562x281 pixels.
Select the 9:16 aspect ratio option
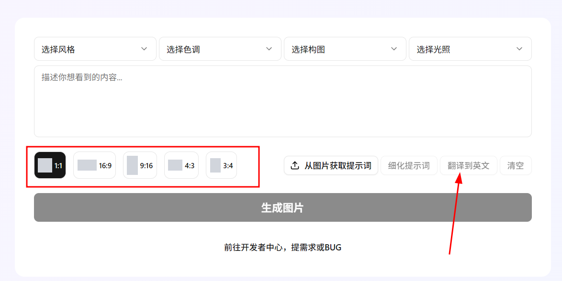140,165
